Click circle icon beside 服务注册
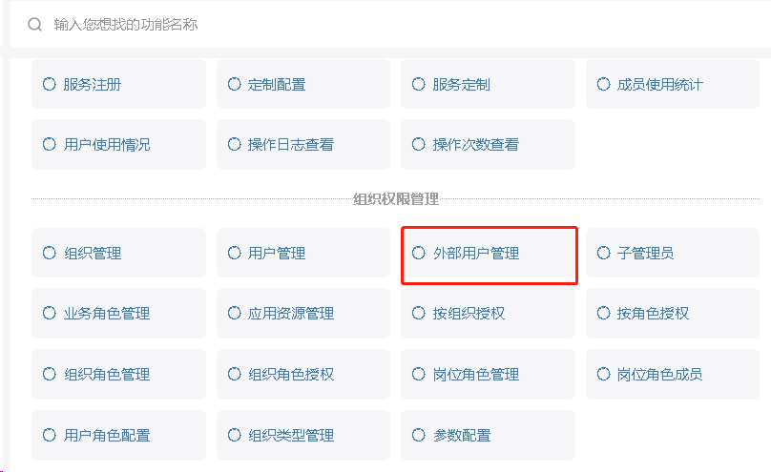771x472 pixels. pos(50,84)
